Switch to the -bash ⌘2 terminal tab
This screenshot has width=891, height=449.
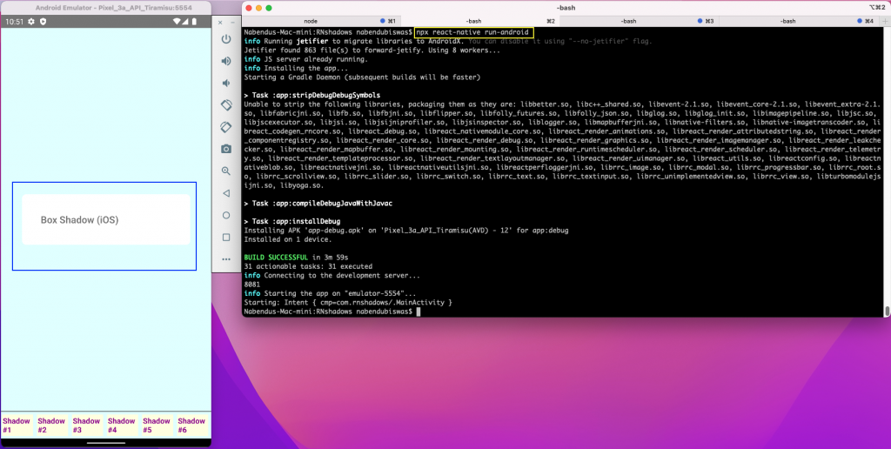click(x=480, y=21)
